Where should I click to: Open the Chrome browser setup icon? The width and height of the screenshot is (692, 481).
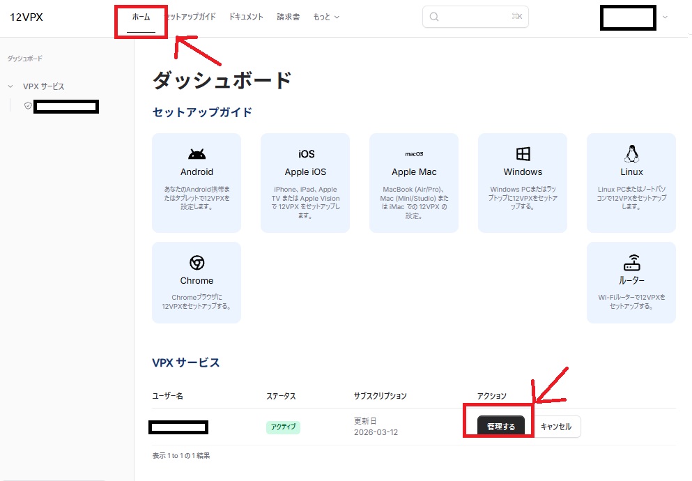click(x=197, y=263)
